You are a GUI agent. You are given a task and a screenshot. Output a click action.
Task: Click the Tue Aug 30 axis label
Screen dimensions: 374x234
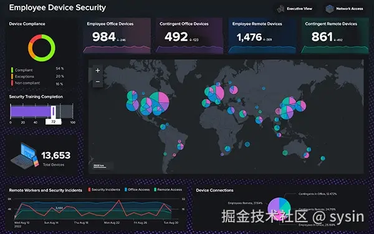point(171,223)
